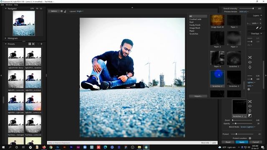Toggle the Before preview button
The width and height of the screenshot is (267, 150).
pos(54,11)
